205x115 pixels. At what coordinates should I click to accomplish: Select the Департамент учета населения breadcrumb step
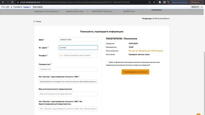[47, 11]
